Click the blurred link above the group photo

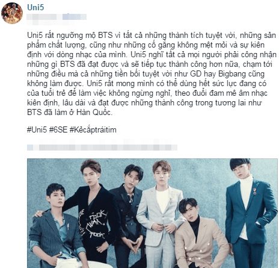click(102, 148)
